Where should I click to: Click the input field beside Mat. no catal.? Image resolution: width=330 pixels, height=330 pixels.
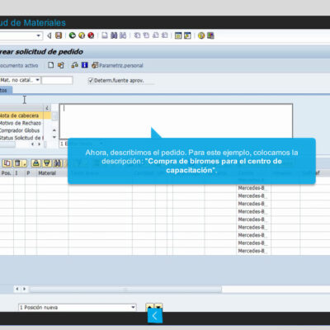pyautogui.click(x=57, y=80)
